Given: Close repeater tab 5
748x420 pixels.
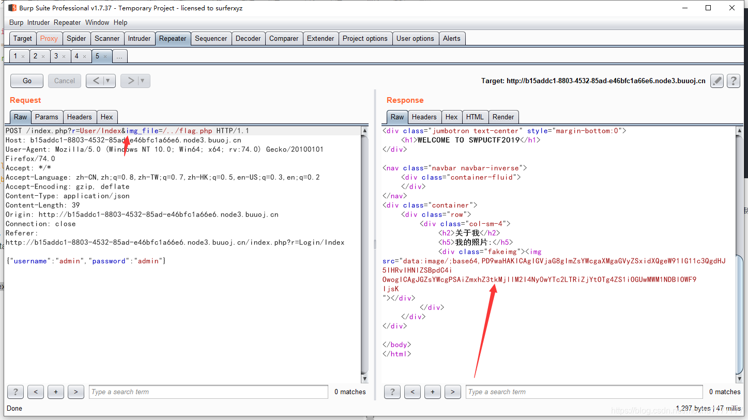Looking at the screenshot, I should 105,56.
